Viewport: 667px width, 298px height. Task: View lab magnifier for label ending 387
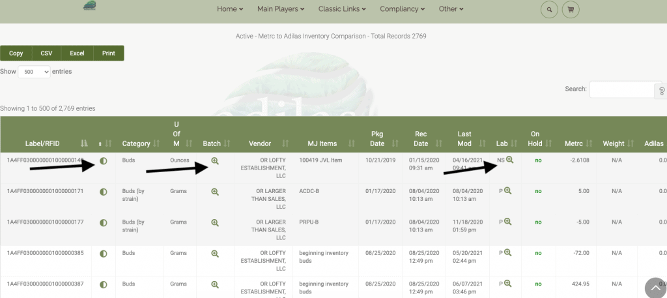[x=507, y=284]
